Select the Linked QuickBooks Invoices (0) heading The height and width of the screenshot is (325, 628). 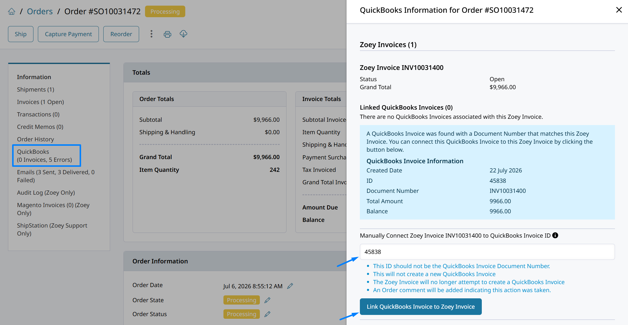pyautogui.click(x=406, y=107)
